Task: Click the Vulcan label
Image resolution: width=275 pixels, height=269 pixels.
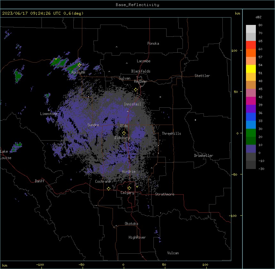Action: click(x=173, y=253)
